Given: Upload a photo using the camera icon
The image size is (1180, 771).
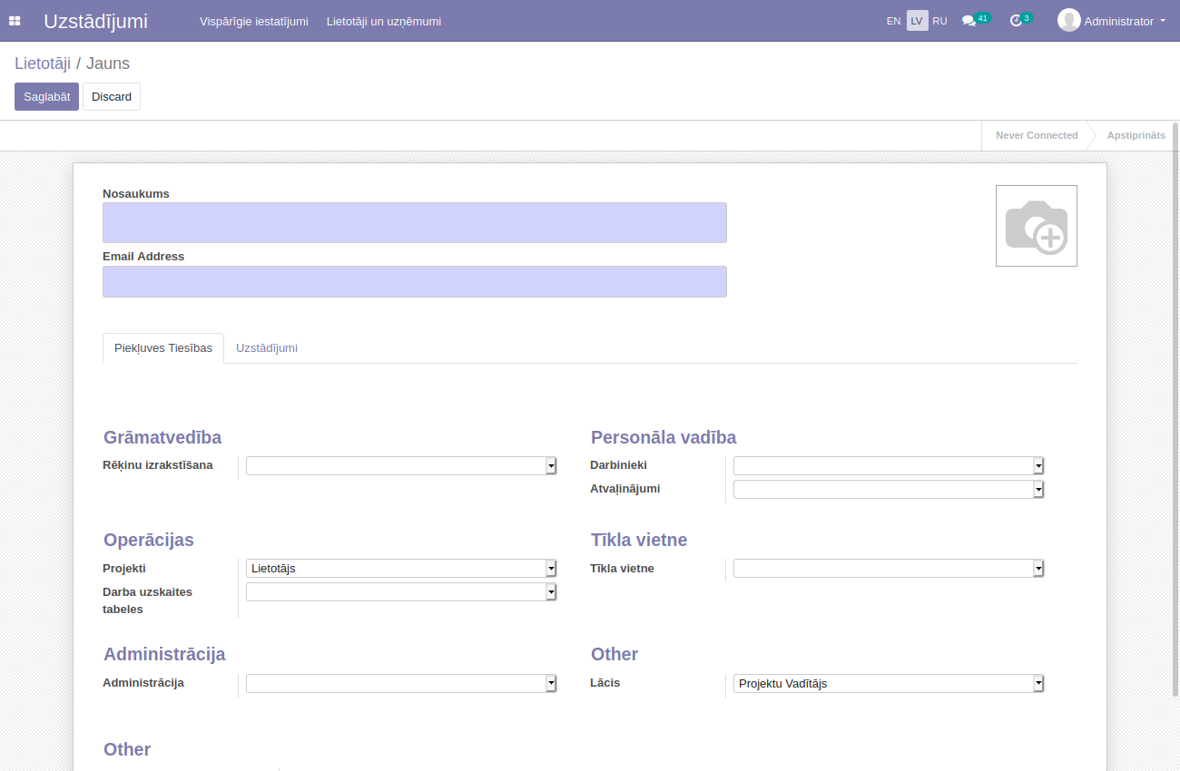Looking at the screenshot, I should pyautogui.click(x=1036, y=226).
